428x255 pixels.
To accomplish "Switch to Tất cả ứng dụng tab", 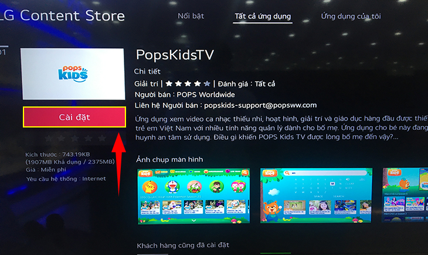I will [263, 16].
